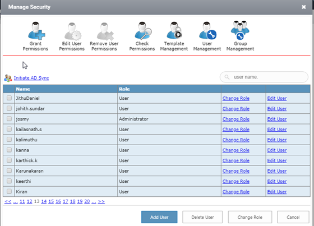
Task: Click the Initiate AD Sync people icon
Action: tap(8, 78)
